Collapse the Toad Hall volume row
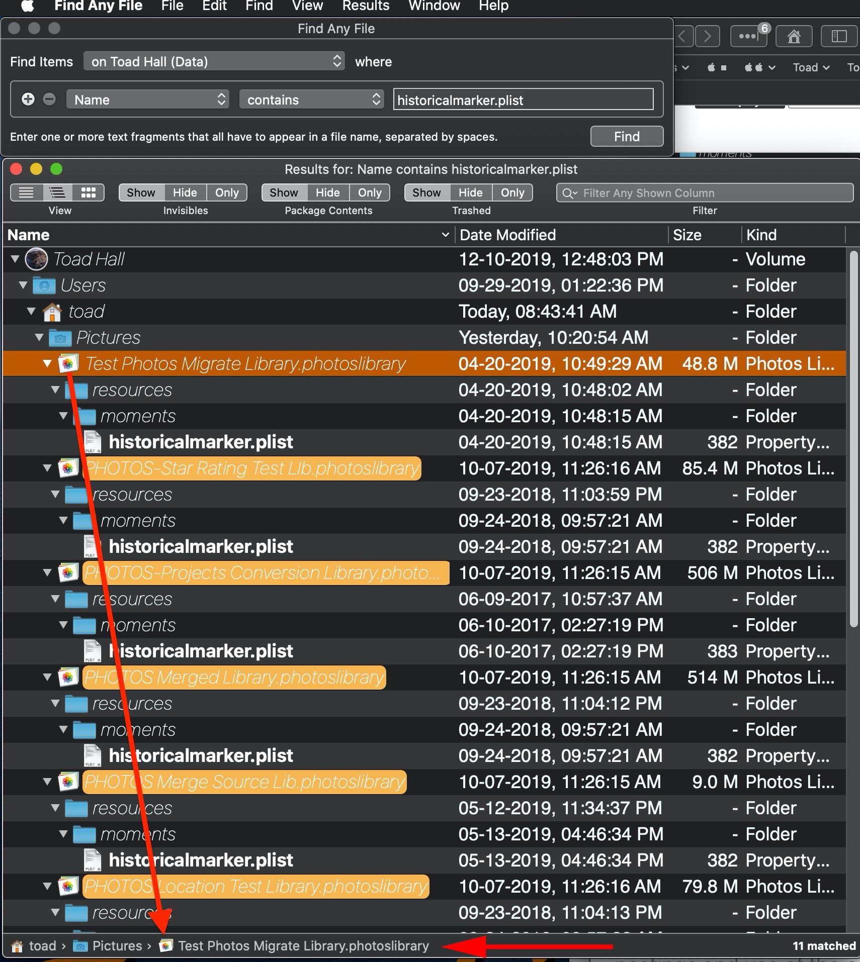This screenshot has height=962, width=860. tap(15, 259)
